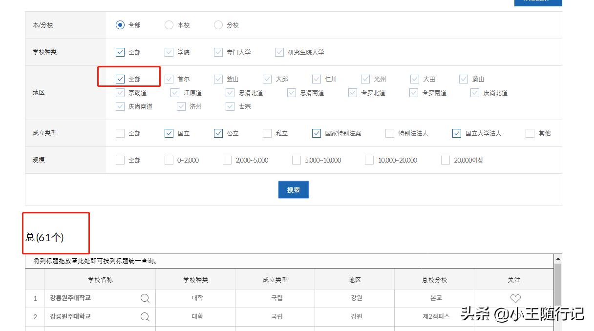594x331 pixels.
Task: Uncheck the 国立大学法人 checkbox
Action: point(457,133)
